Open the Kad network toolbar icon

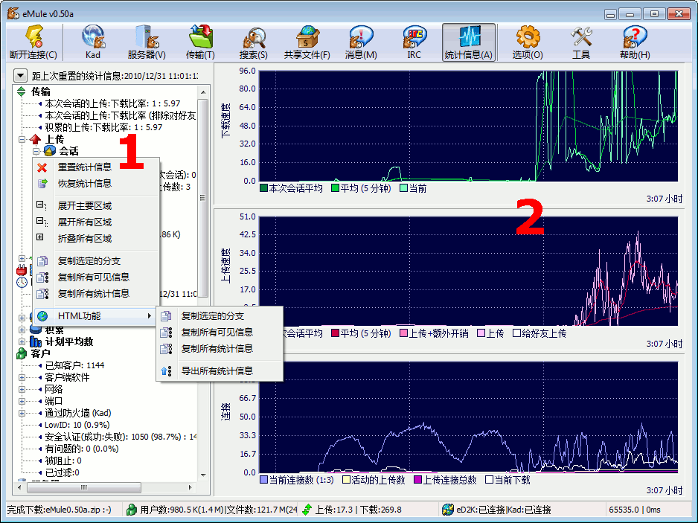93,42
